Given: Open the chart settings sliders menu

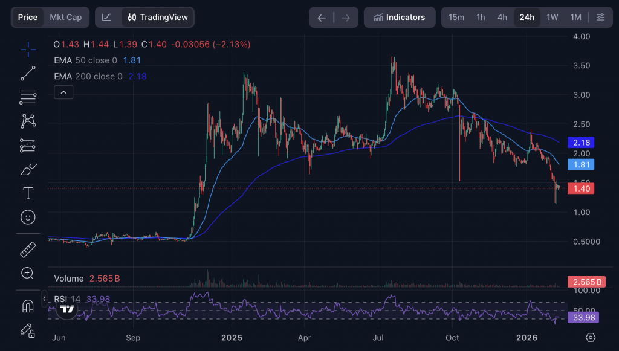Looking at the screenshot, I should [600, 18].
